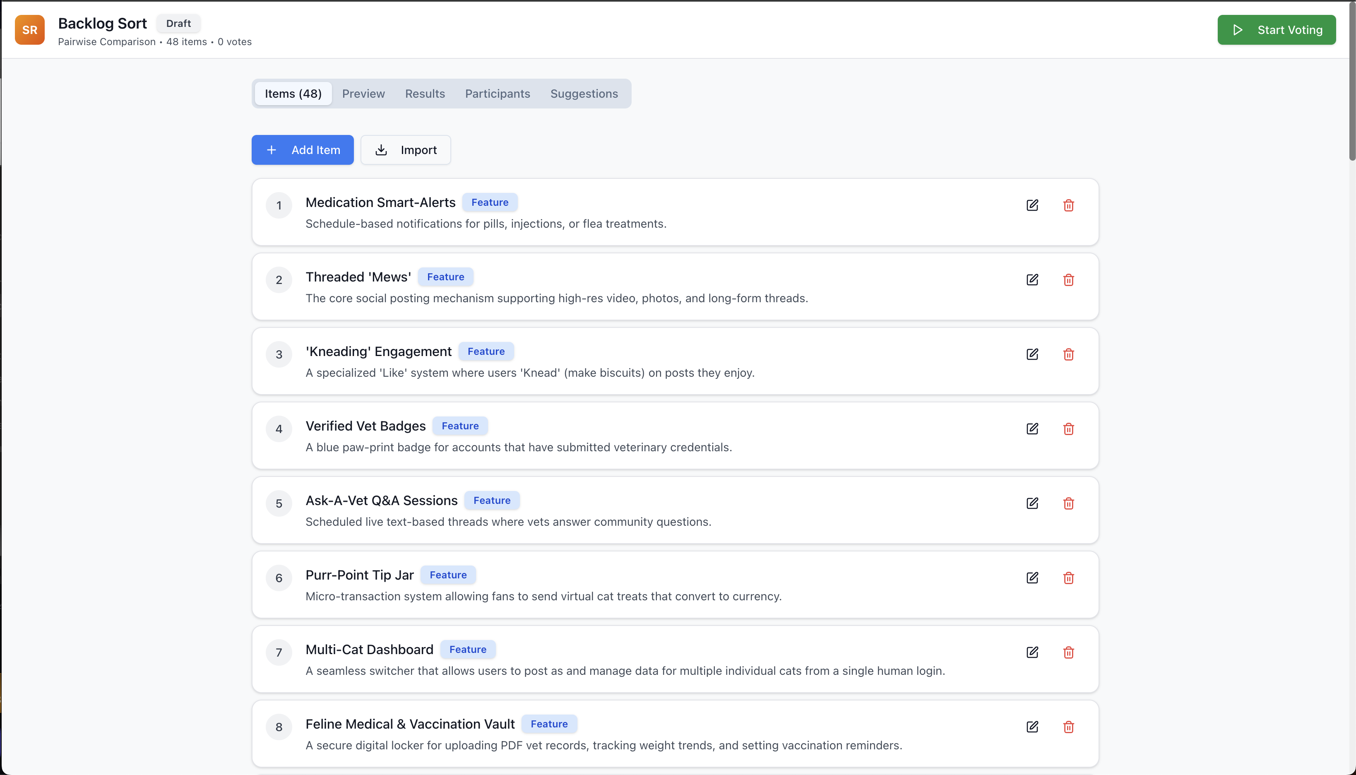Click the 'Pairwise Comparison • 48 items • 0 votes' subtitle
Viewport: 1356px width, 775px height.
point(155,41)
